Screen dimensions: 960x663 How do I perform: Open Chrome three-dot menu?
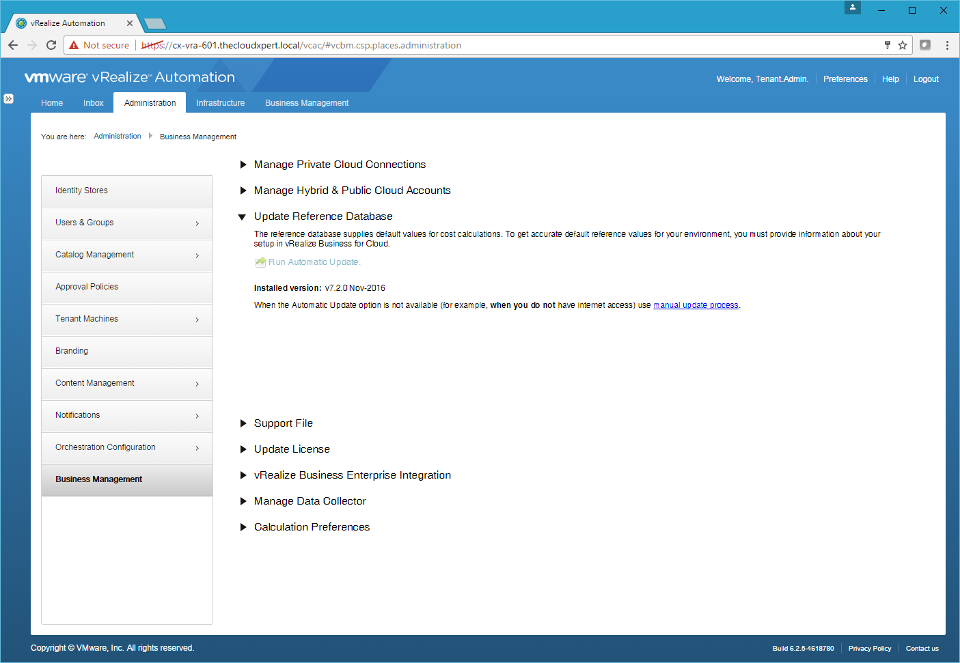pyautogui.click(x=947, y=45)
